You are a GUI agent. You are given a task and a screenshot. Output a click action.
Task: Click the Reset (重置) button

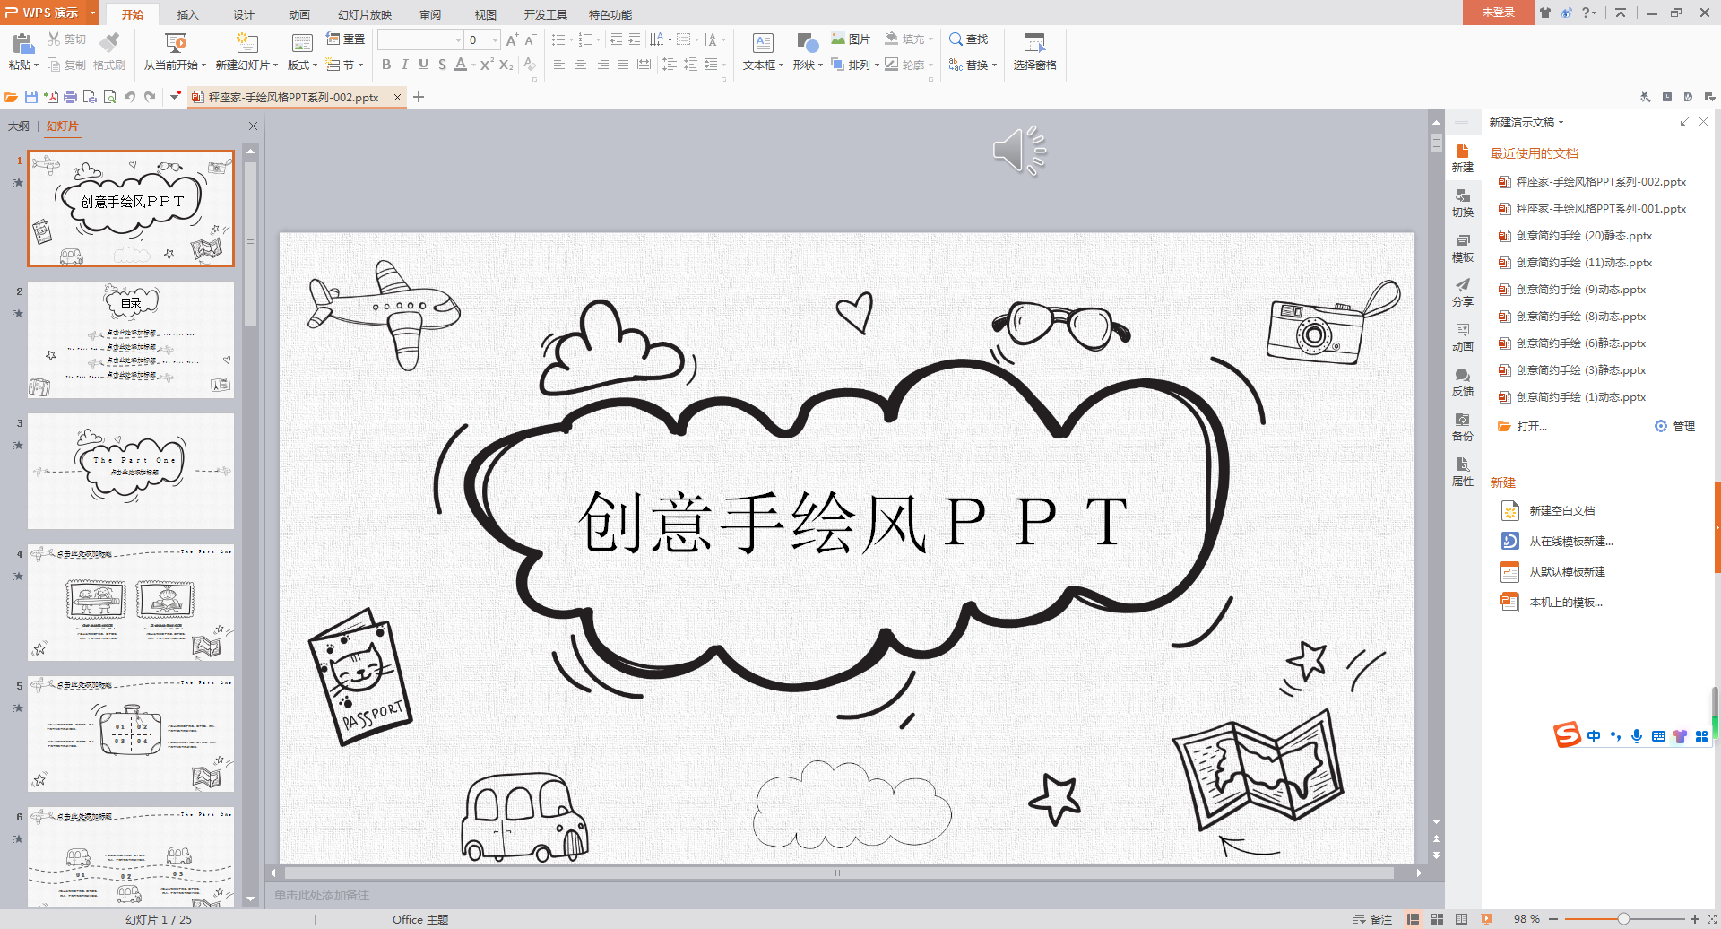(345, 39)
